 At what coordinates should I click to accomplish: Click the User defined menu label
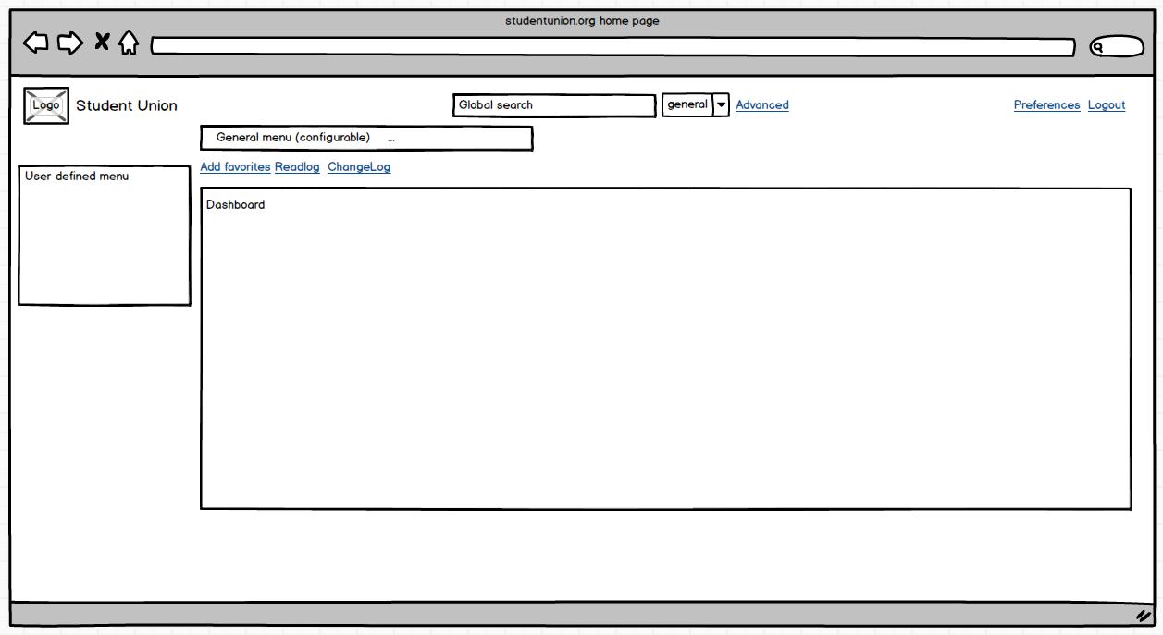coord(77,176)
